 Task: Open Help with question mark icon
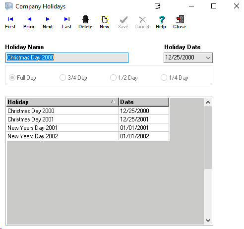(161, 22)
